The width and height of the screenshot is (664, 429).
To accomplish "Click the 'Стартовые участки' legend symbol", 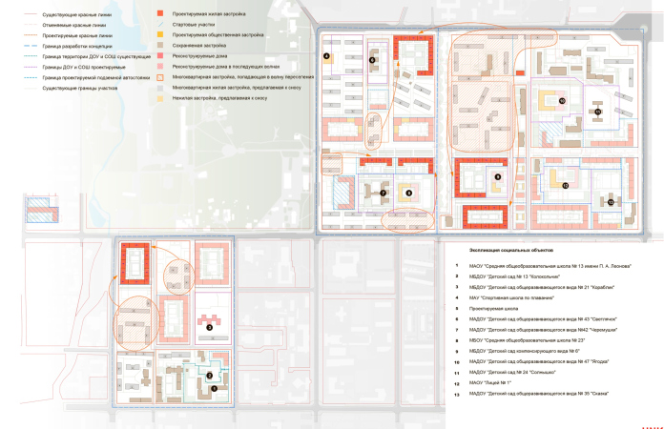I will pos(159,26).
